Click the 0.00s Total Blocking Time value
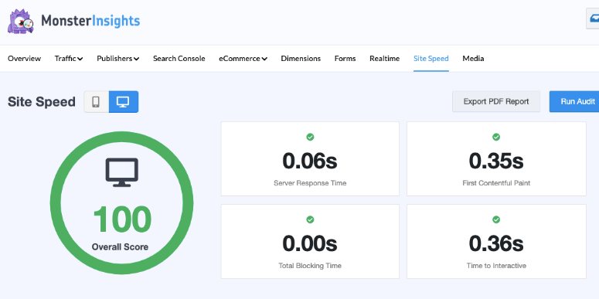The width and height of the screenshot is (599, 299). coord(310,243)
